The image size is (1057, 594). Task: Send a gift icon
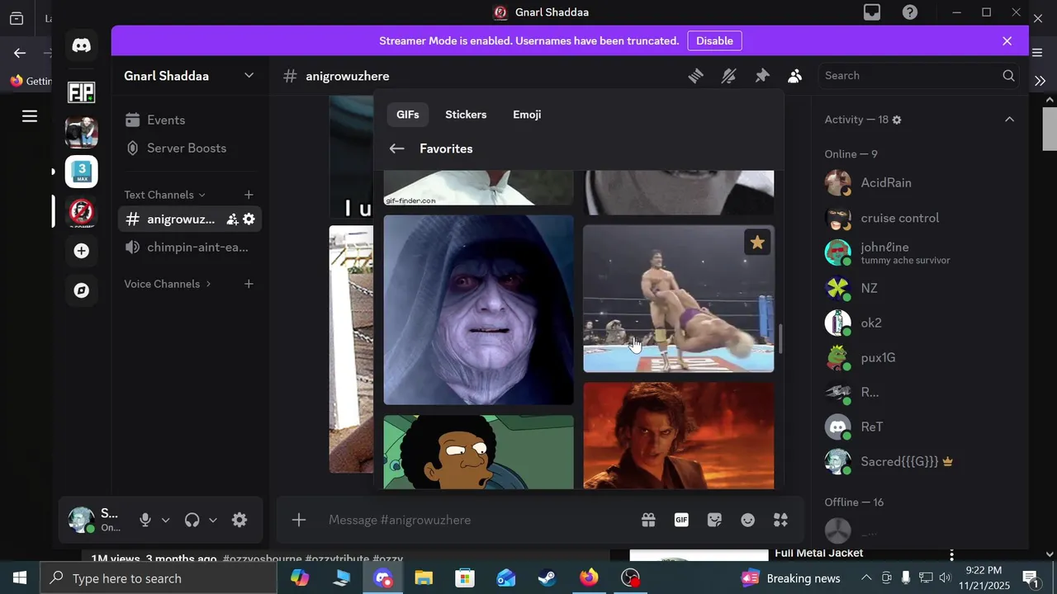(648, 521)
